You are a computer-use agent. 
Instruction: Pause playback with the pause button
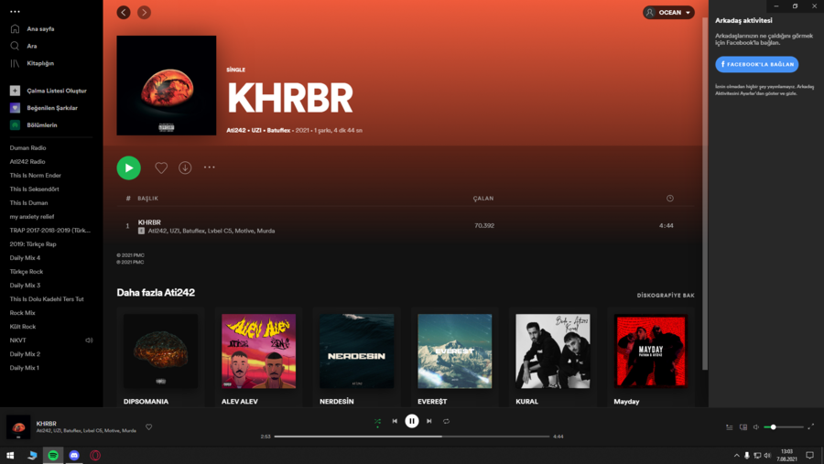(412, 421)
